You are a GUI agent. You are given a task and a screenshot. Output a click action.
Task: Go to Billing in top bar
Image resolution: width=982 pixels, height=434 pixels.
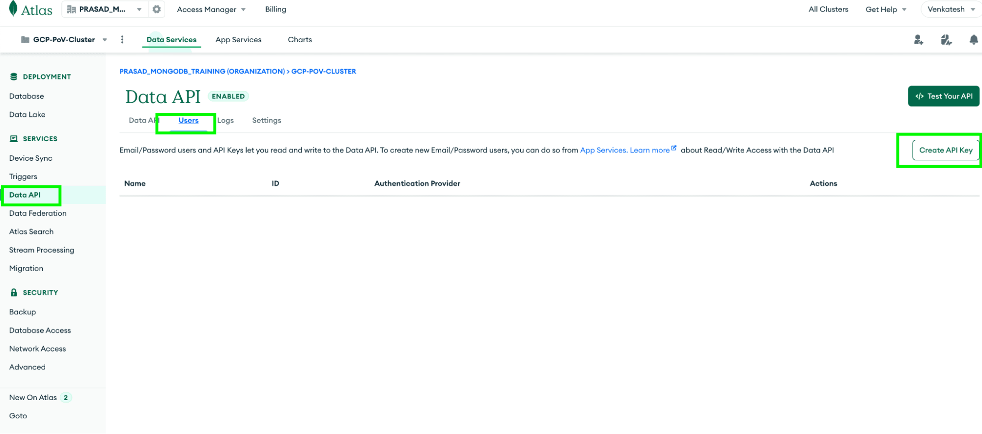[276, 9]
